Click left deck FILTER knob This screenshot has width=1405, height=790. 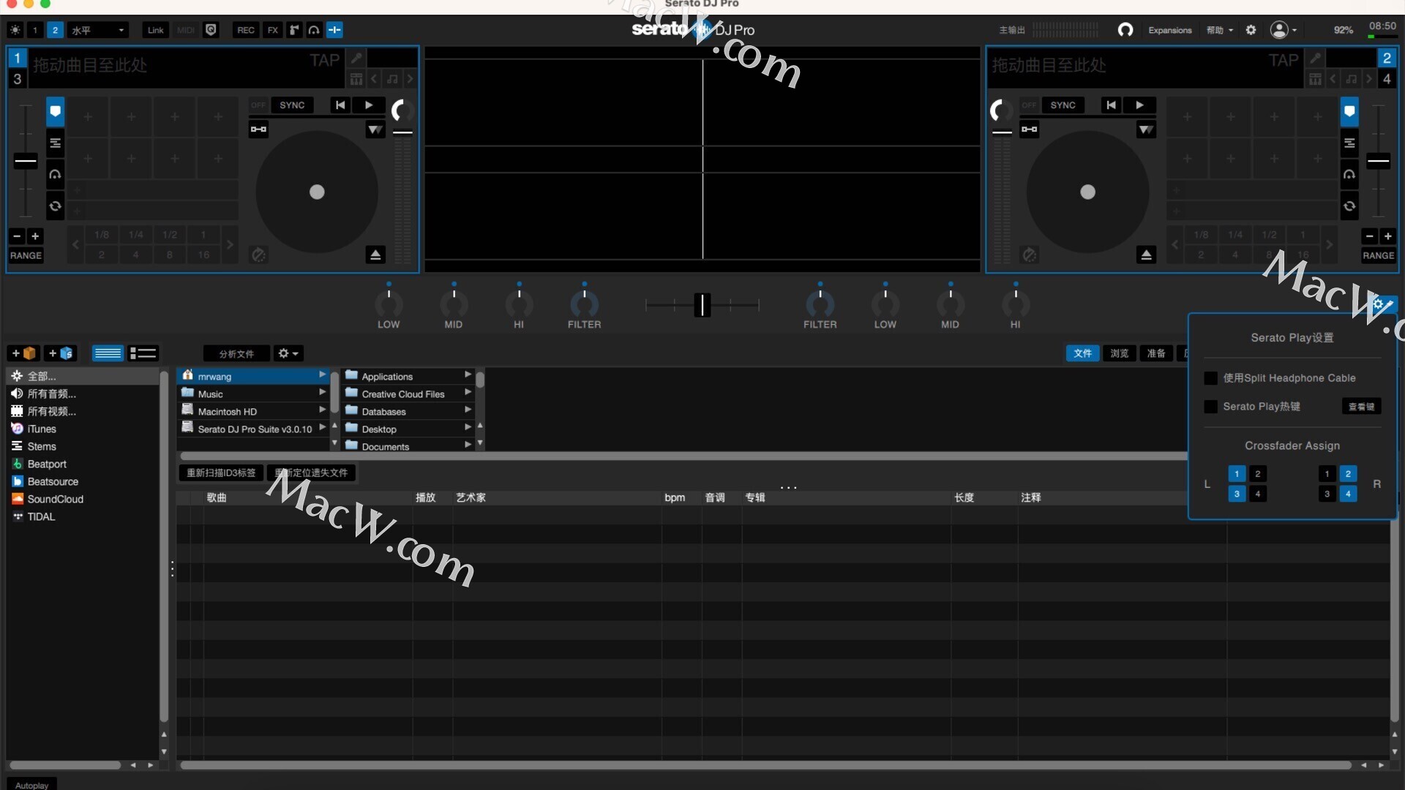(x=584, y=304)
